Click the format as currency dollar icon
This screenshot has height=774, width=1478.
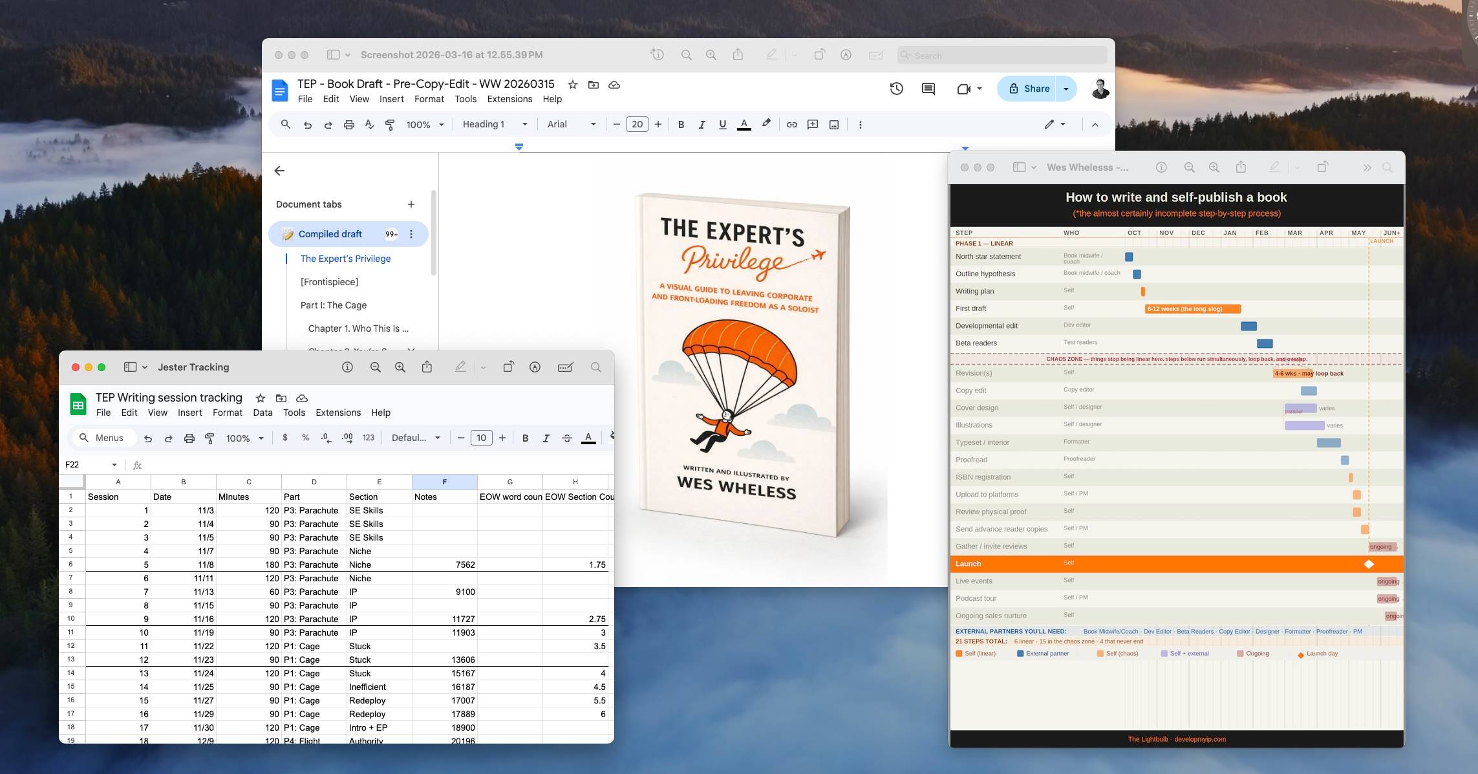pyautogui.click(x=284, y=438)
